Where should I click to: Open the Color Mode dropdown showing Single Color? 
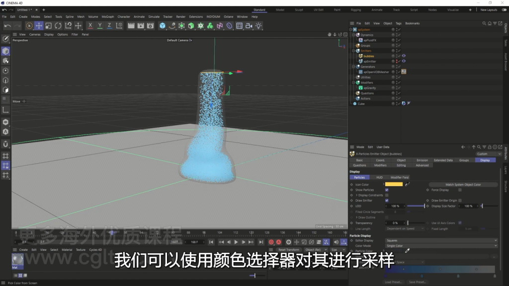(441, 246)
